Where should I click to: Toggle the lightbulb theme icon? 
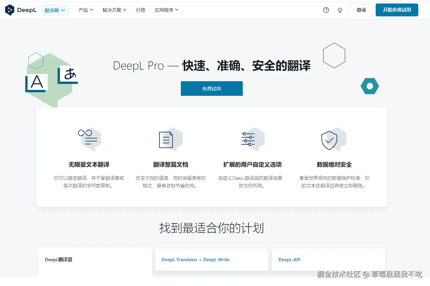(x=340, y=10)
